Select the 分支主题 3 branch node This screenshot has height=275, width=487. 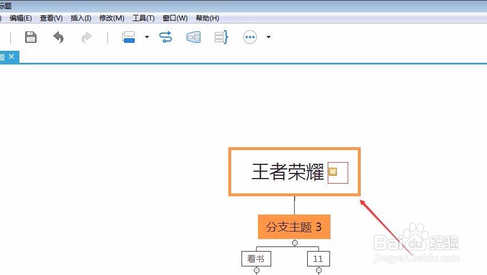click(x=294, y=227)
